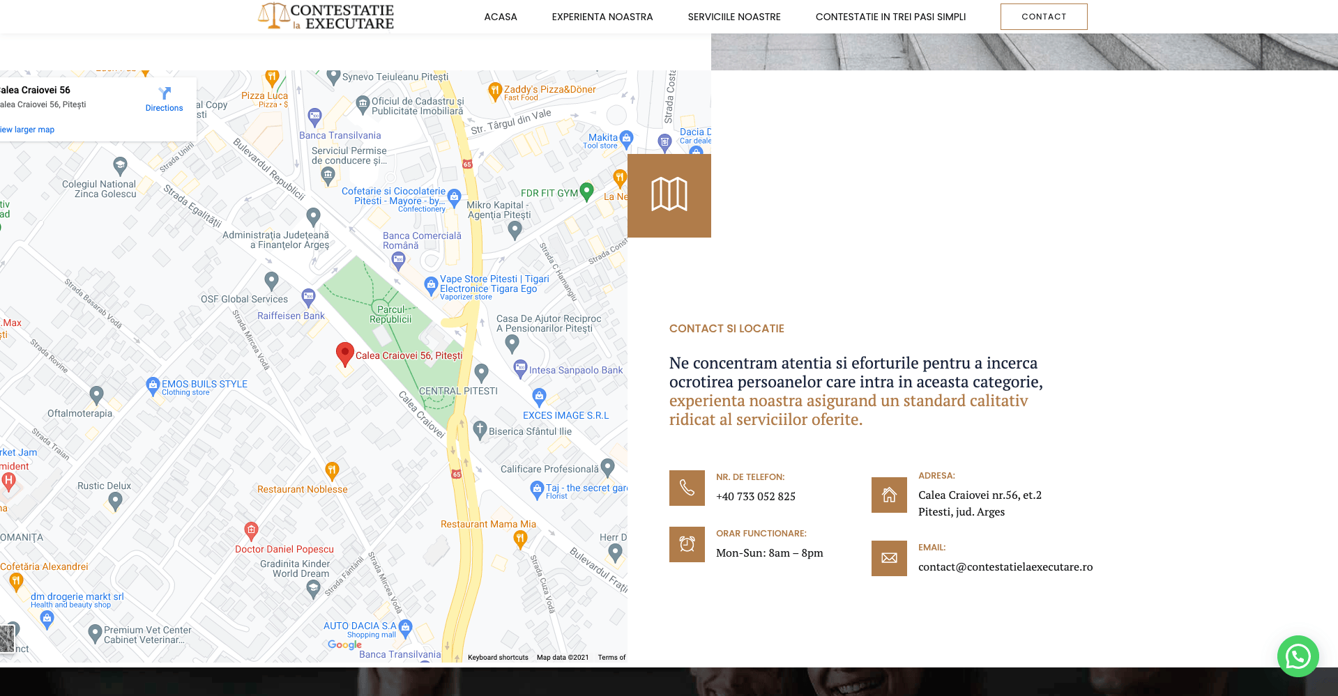The height and width of the screenshot is (696, 1338).
Task: Click the Biserica Sfântul Ilie church marker
Action: point(480,430)
